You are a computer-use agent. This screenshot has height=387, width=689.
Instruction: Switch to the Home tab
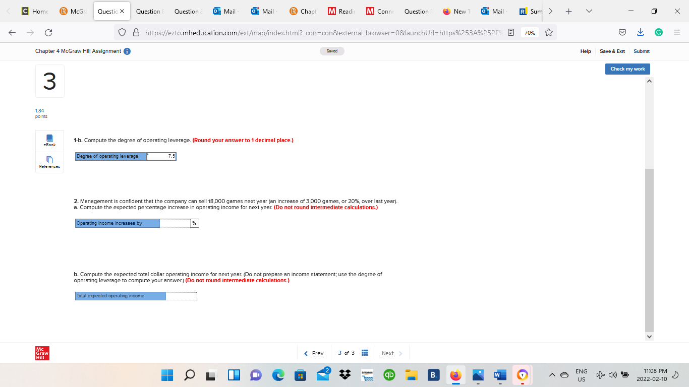35,11
